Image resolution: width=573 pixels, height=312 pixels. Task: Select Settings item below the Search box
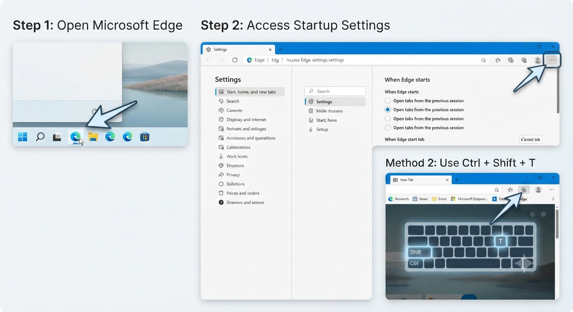click(x=335, y=102)
